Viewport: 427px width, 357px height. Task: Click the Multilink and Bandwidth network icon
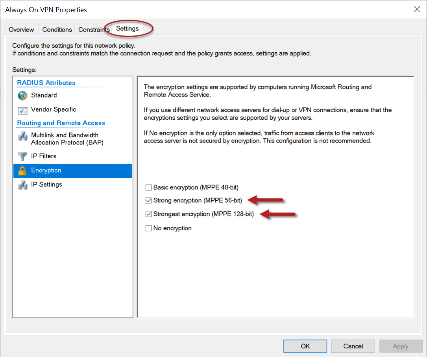(x=22, y=136)
